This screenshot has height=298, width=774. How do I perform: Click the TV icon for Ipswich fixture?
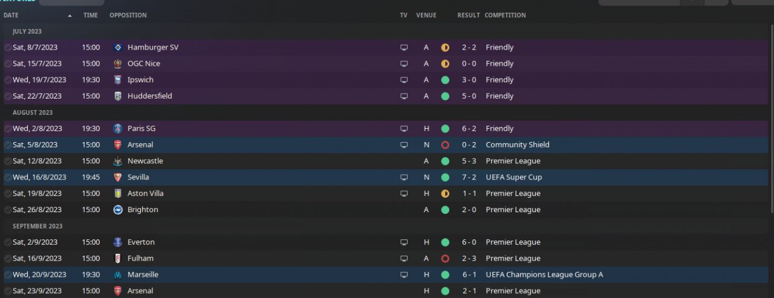(x=404, y=80)
